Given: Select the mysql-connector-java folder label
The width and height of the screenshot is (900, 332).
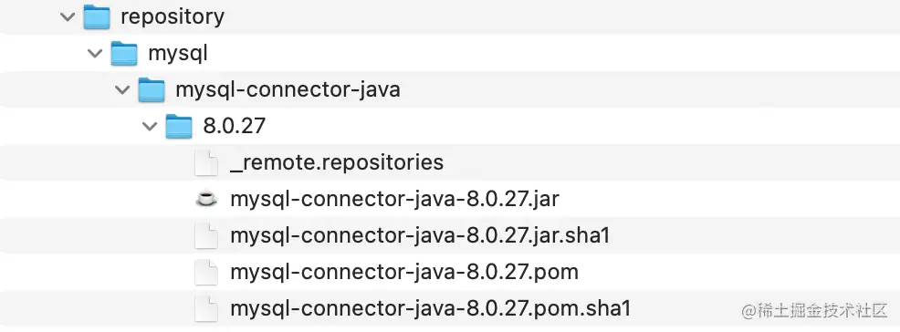Looking at the screenshot, I should [x=288, y=90].
